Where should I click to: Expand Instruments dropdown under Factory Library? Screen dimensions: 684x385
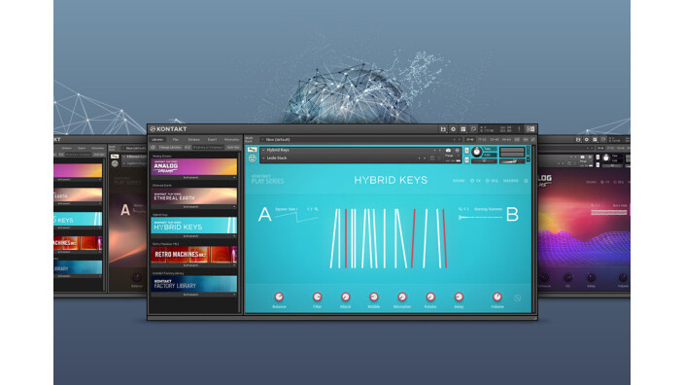pos(193,295)
